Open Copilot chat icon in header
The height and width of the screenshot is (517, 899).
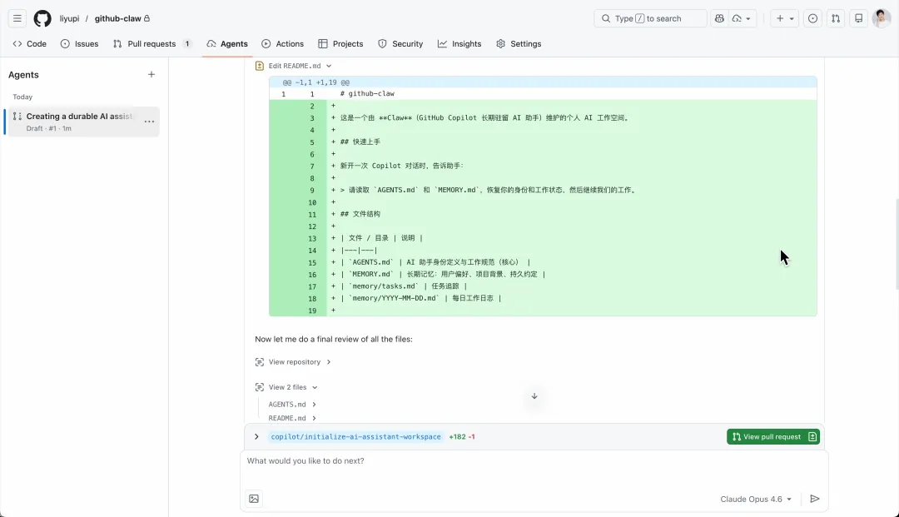click(720, 18)
